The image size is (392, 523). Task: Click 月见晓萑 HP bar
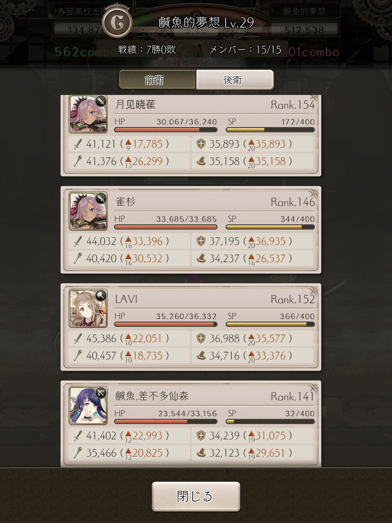coord(166,130)
